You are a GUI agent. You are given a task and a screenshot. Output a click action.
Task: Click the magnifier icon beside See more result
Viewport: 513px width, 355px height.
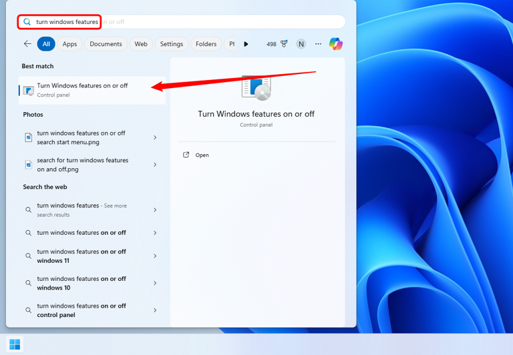29,210
